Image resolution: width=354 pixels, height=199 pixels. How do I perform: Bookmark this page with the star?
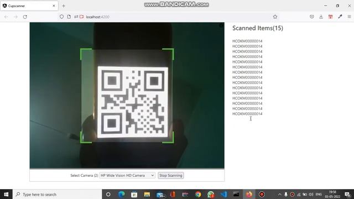[x=275, y=17]
